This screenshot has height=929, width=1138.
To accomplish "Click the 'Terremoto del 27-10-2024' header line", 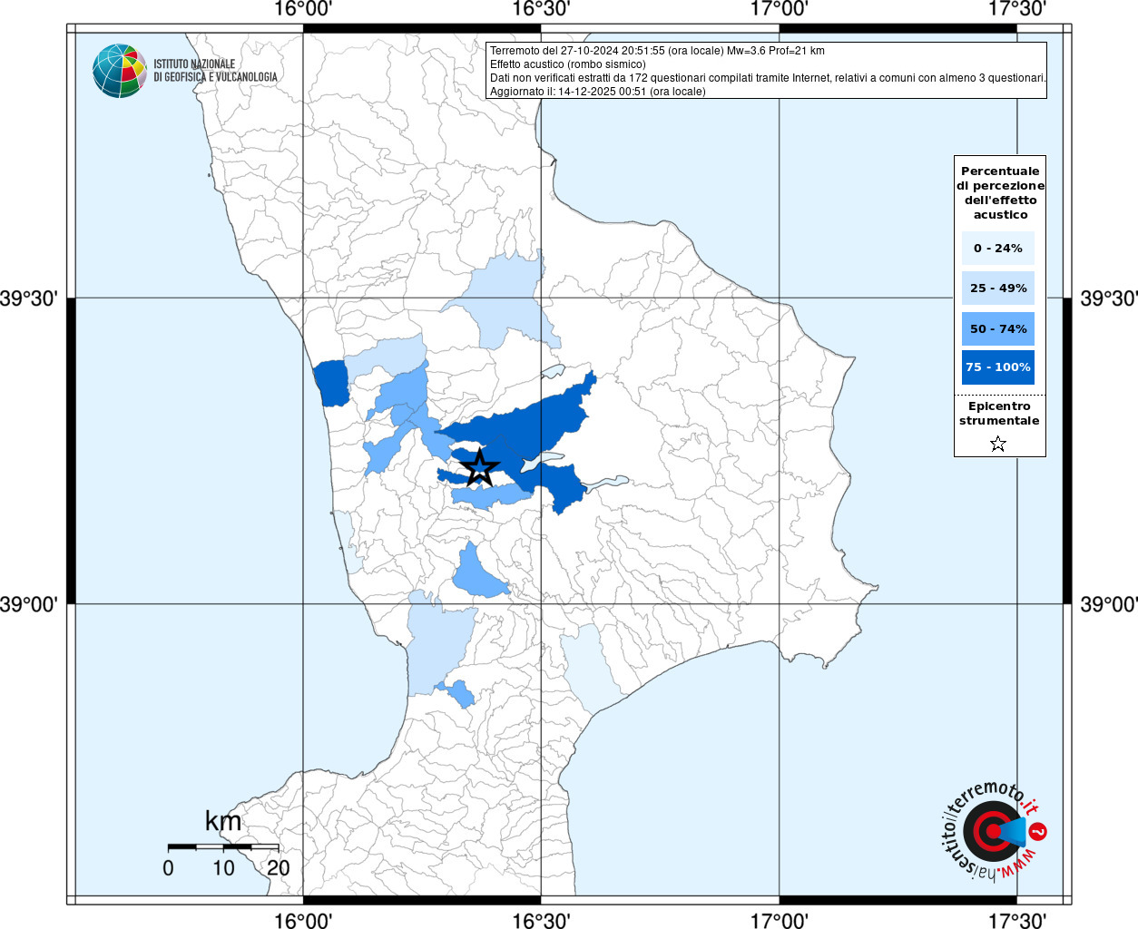I will [657, 51].
